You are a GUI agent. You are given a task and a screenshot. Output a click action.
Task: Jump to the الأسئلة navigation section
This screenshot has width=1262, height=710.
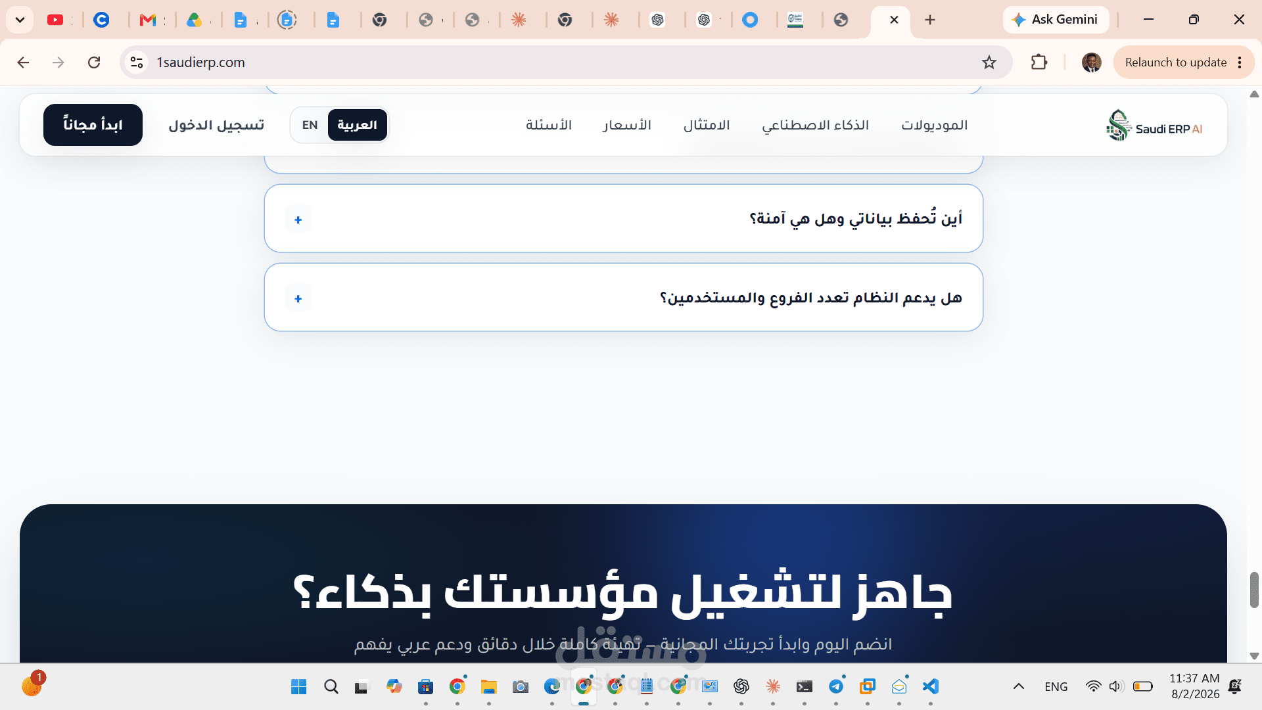549,125
